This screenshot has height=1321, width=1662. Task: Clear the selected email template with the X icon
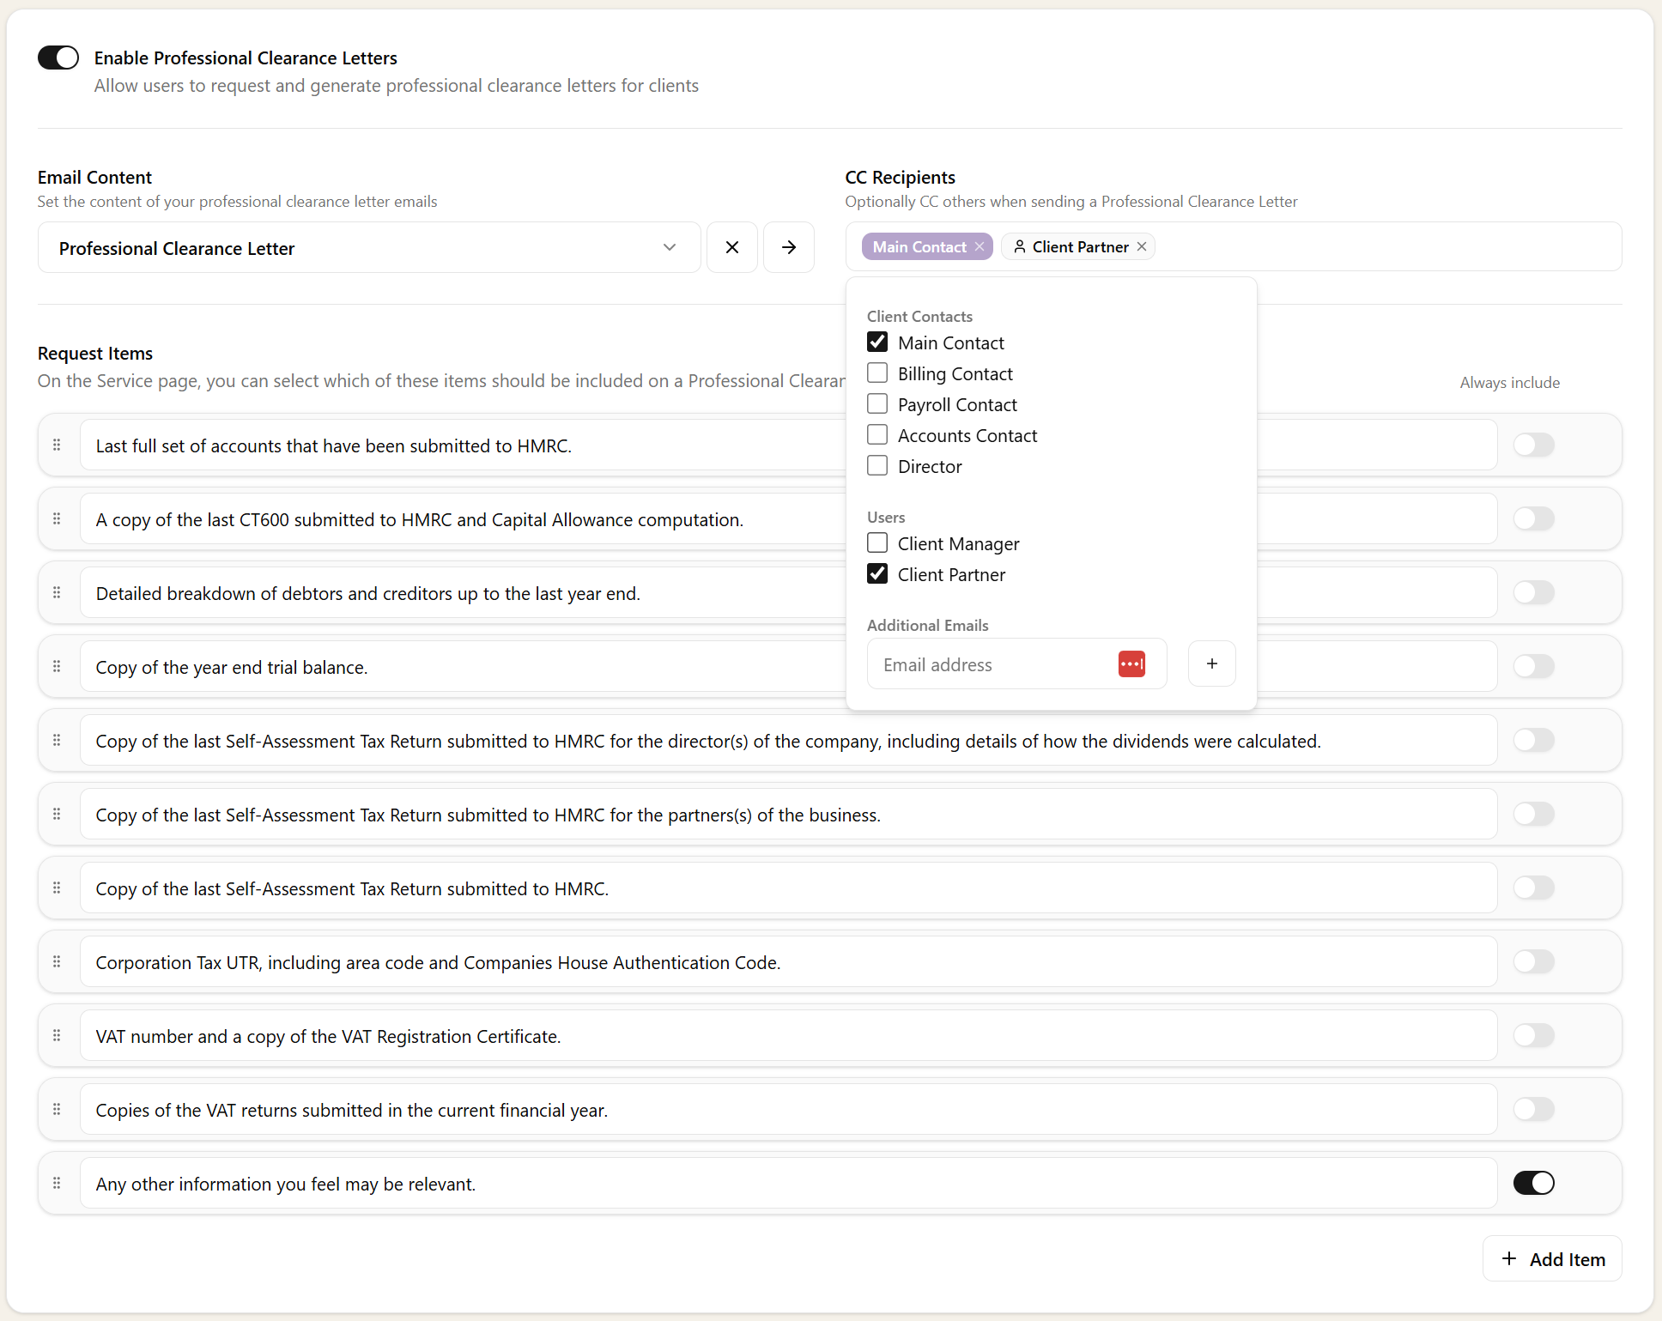click(731, 247)
